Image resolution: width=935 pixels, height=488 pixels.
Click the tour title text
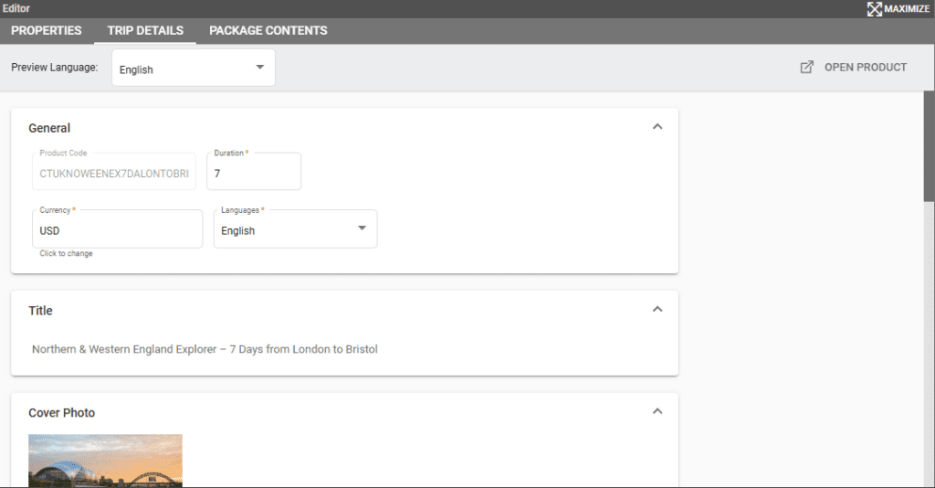pyautogui.click(x=205, y=349)
